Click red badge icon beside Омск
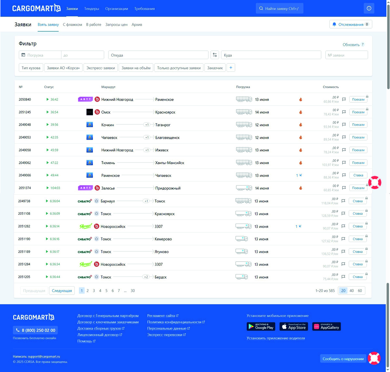Screen dimensions: 390x372 97,112
